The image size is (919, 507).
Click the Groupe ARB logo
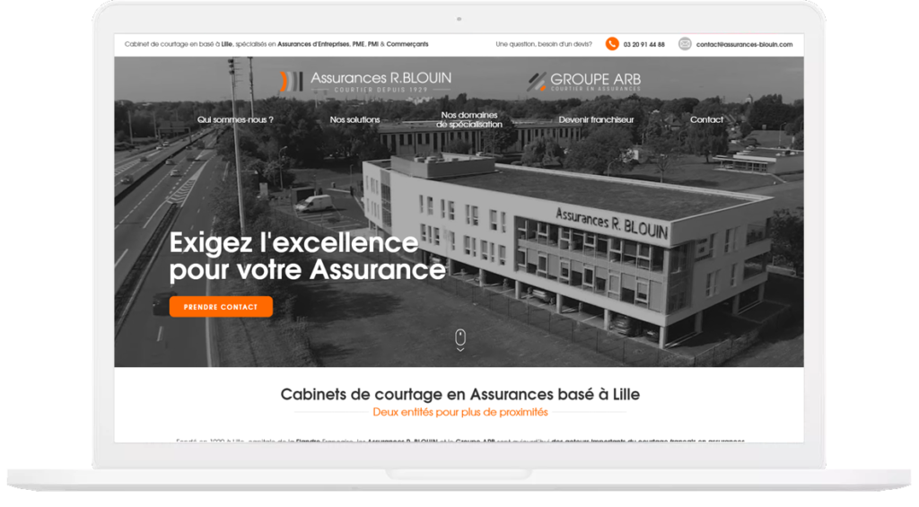point(583,82)
